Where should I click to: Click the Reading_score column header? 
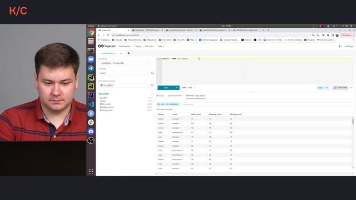click(215, 114)
